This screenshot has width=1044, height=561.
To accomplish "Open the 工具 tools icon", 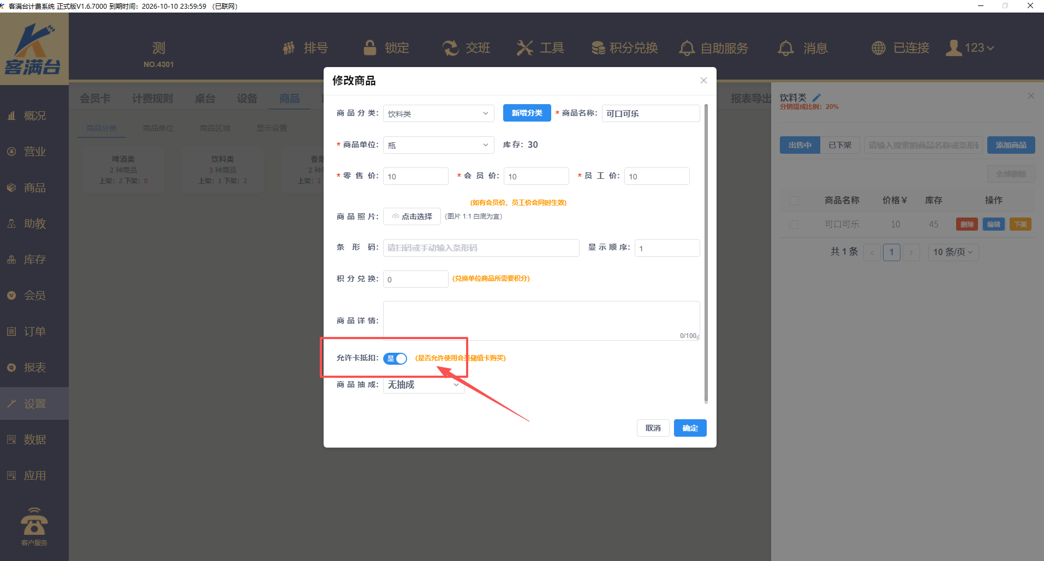I will click(x=524, y=48).
